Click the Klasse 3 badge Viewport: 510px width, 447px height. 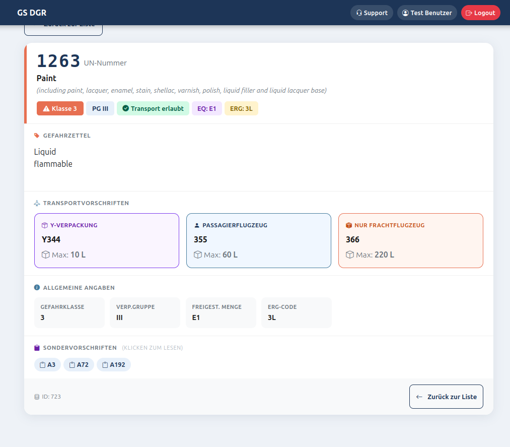coord(60,108)
